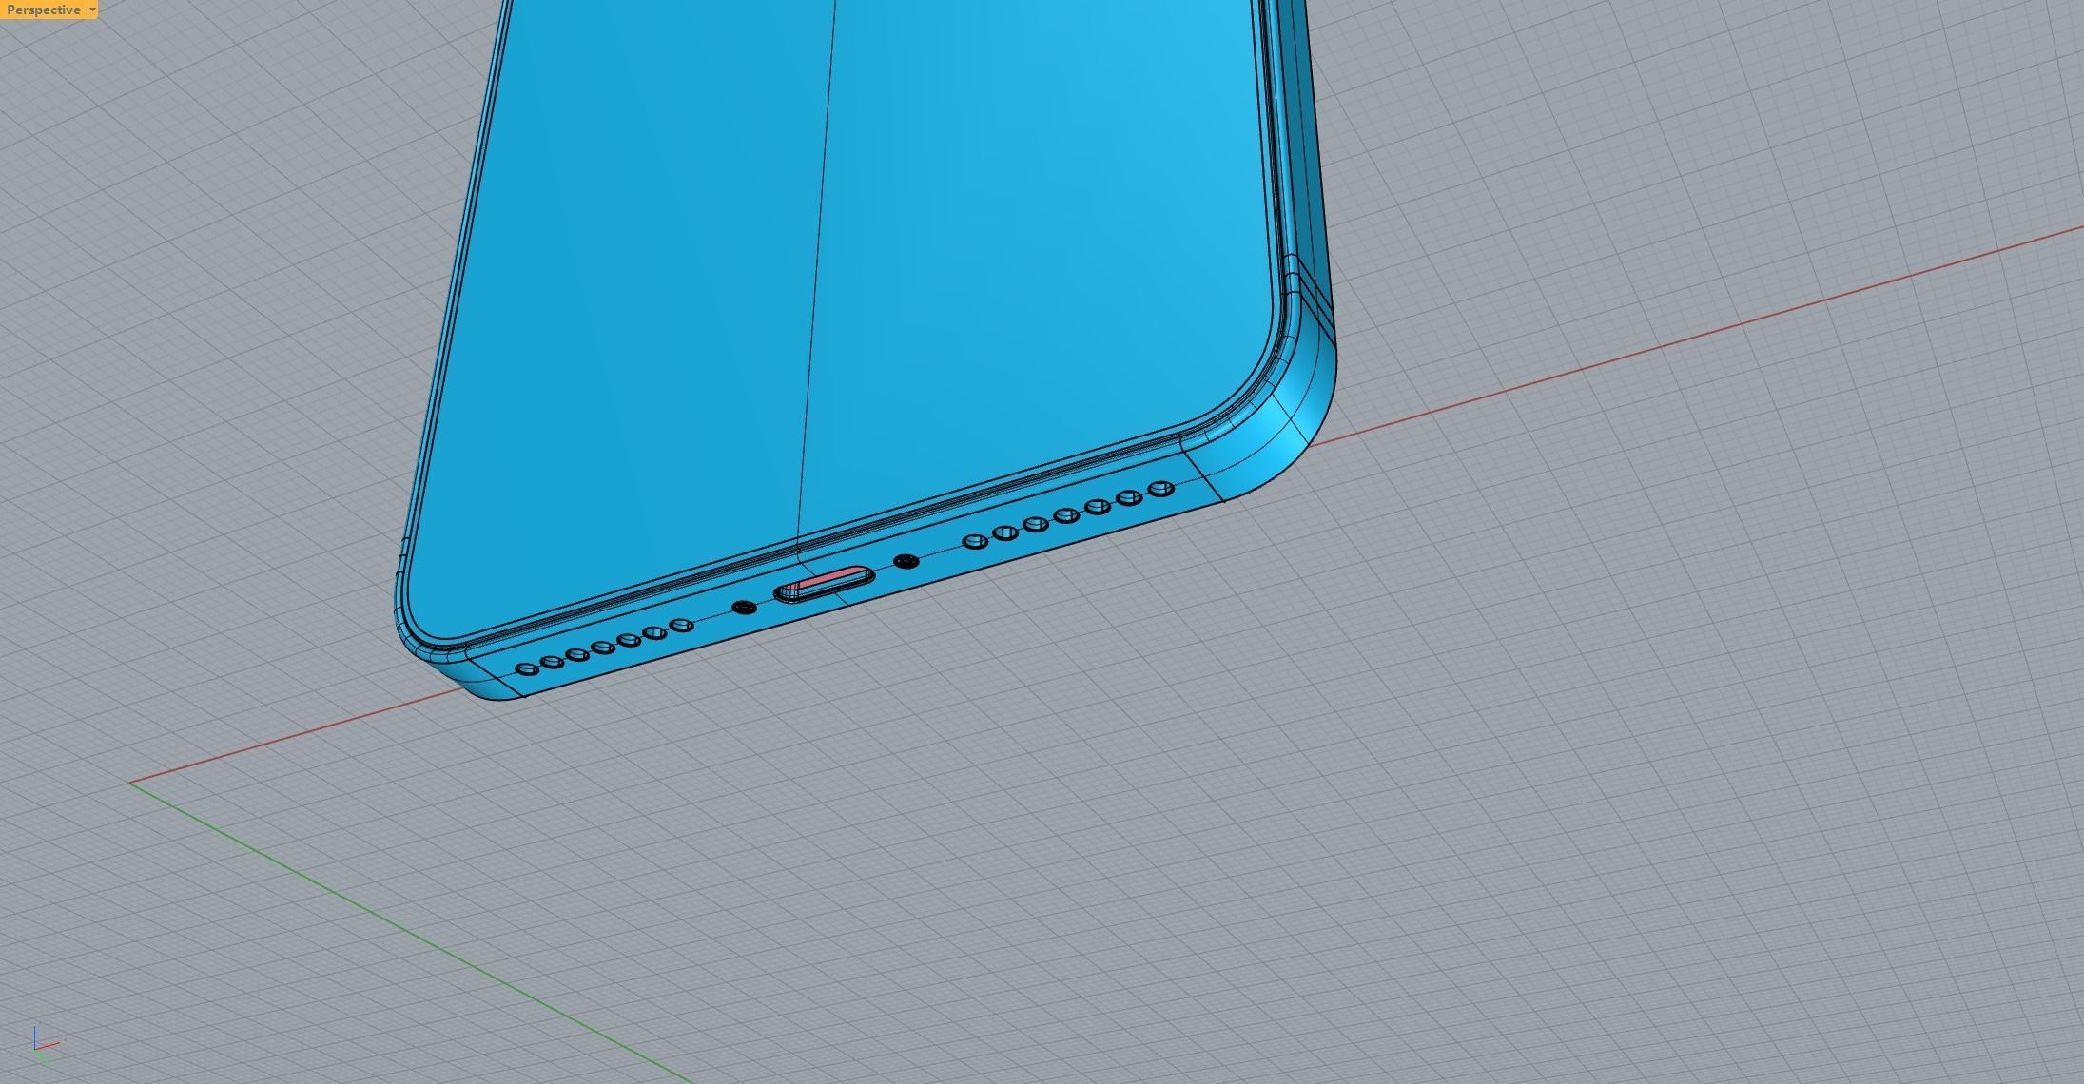This screenshot has height=1084, width=2084.
Task: Select the screw hole right of charging port
Action: pos(907,561)
